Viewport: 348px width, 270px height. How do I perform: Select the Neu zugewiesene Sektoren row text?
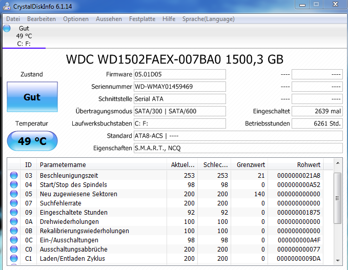tap(78, 194)
